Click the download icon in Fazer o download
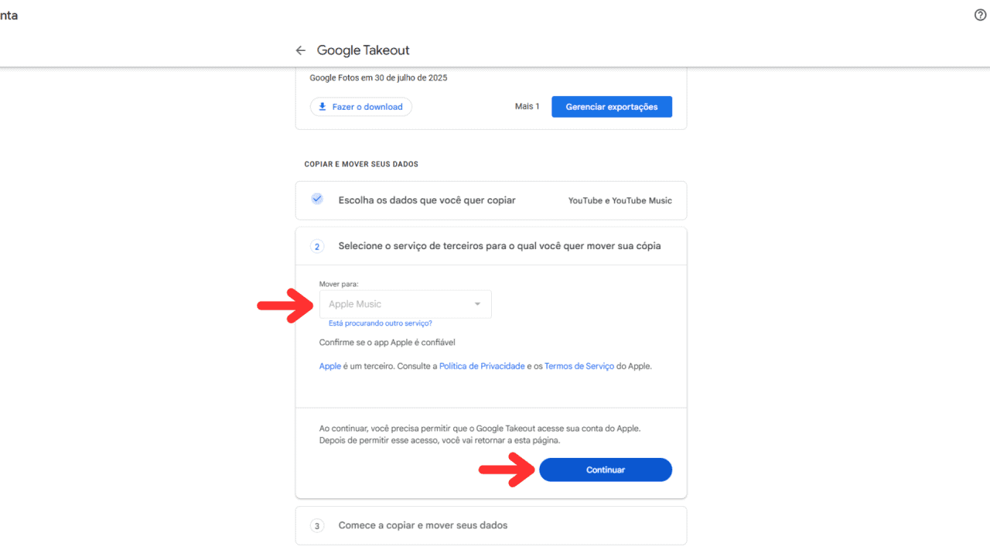The height and width of the screenshot is (557, 990). pos(323,107)
